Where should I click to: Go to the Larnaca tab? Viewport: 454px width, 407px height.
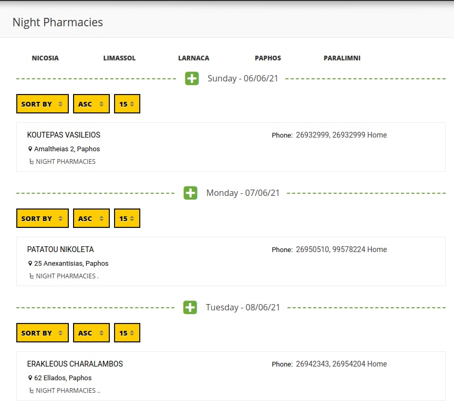point(193,58)
